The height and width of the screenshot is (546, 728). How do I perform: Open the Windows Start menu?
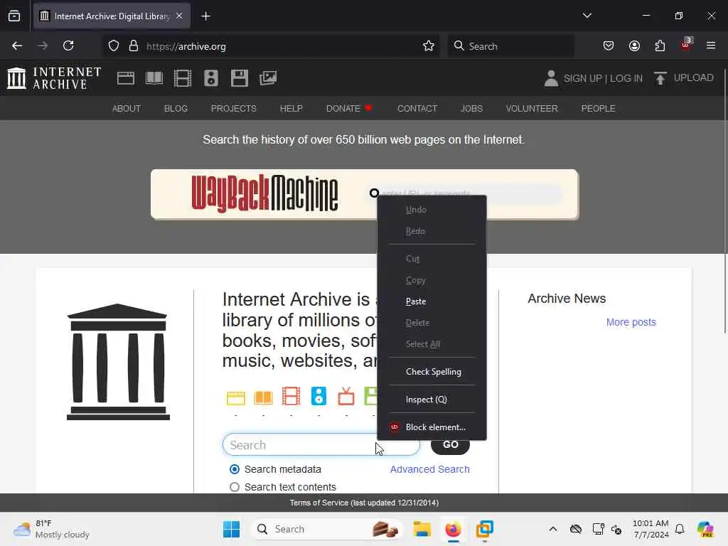point(231,529)
